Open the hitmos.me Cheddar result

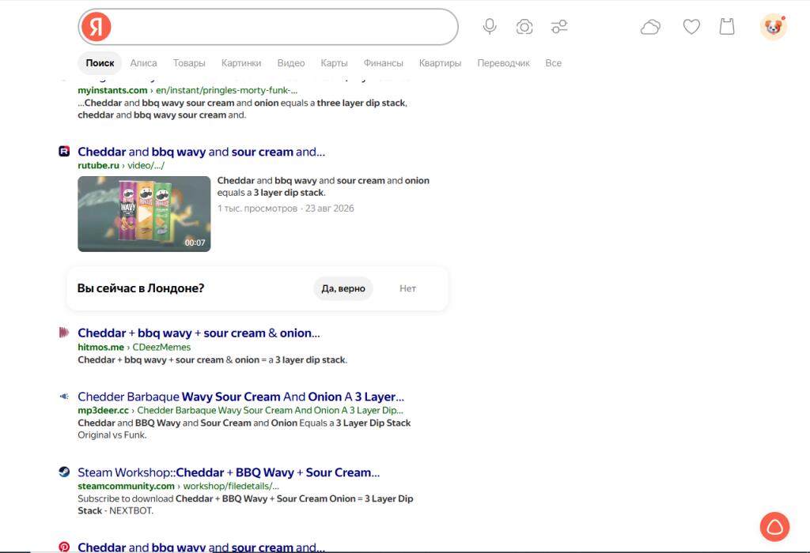[x=199, y=333]
